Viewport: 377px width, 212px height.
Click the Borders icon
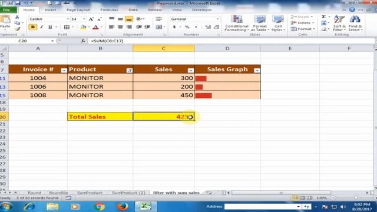click(67, 27)
